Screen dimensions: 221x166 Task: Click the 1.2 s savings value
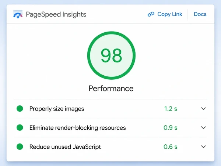(171, 109)
